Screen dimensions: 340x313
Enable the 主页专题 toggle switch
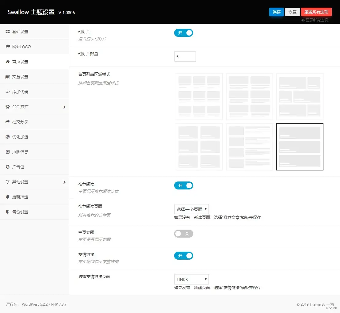click(183, 234)
